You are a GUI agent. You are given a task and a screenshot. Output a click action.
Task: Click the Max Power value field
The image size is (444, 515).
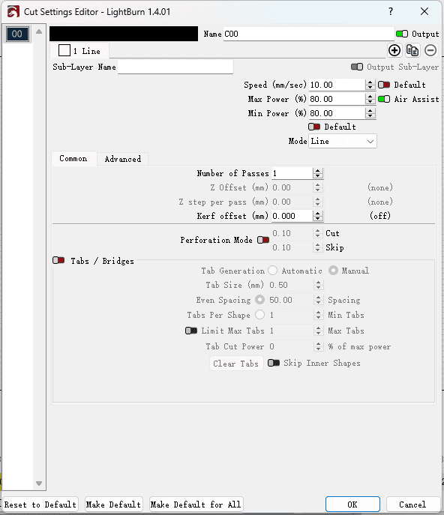(337, 99)
